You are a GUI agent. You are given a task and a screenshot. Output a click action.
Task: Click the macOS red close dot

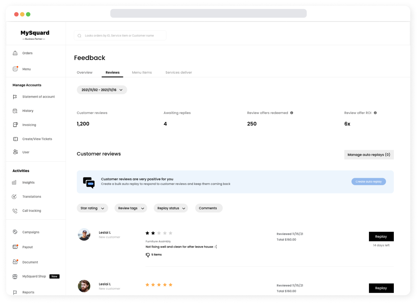tap(16, 14)
